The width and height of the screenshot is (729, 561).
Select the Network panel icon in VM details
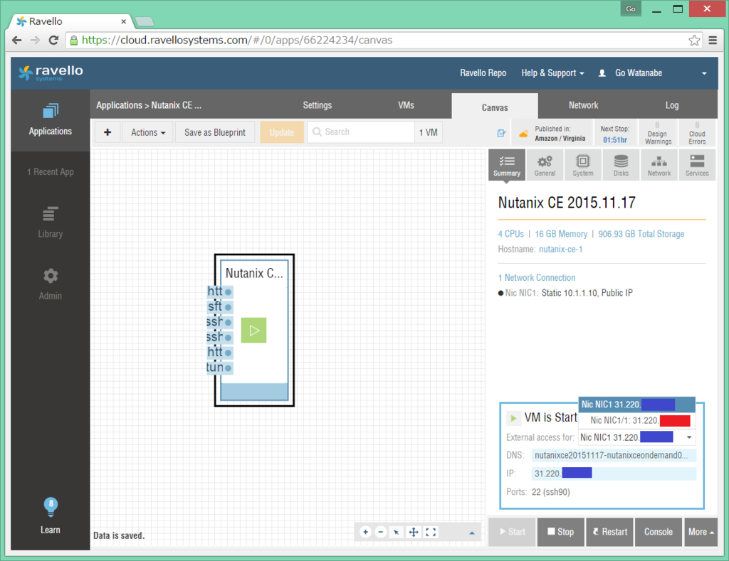(x=659, y=164)
